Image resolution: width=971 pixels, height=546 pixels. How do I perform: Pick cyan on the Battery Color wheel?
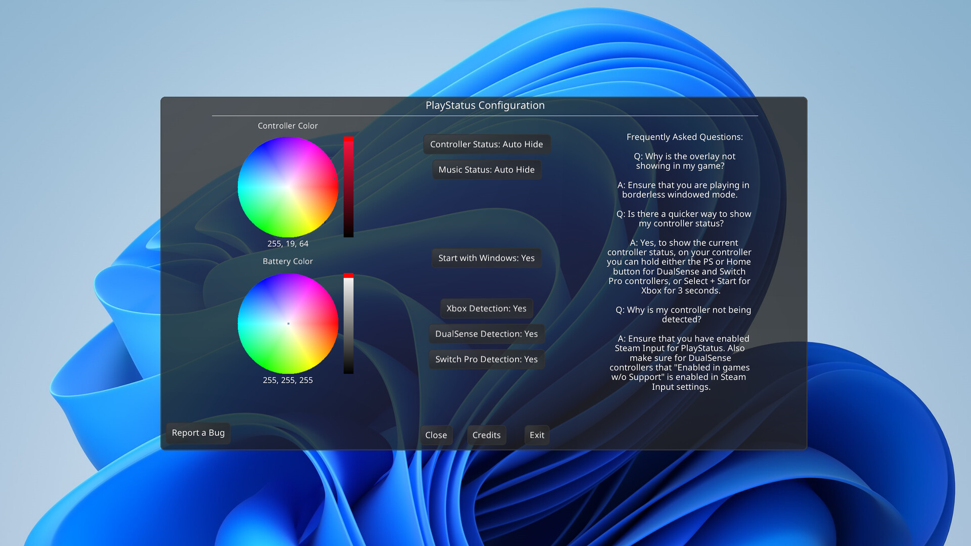coord(246,324)
